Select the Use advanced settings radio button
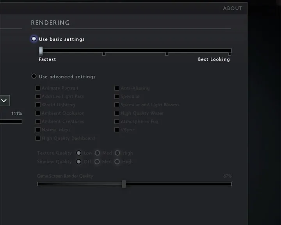Viewport: 281px width, 225px height. 34,76
